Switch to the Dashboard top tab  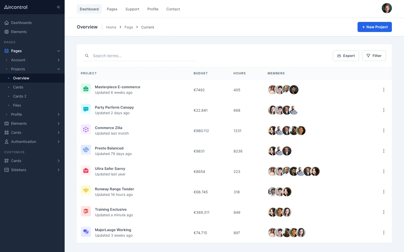tap(89, 9)
